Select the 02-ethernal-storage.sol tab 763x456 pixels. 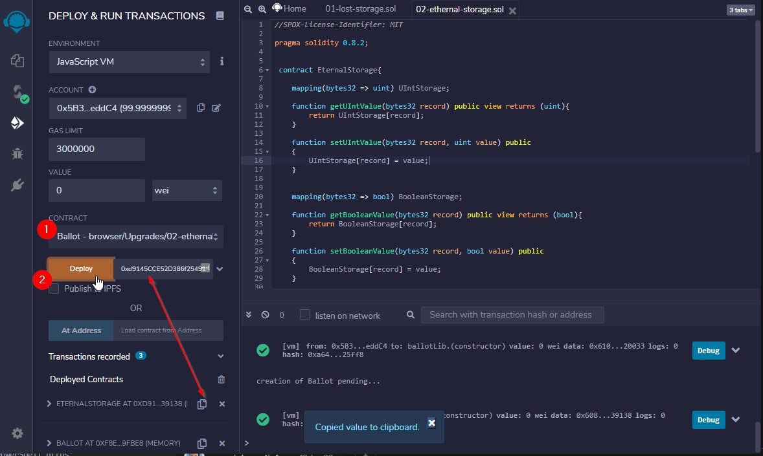pyautogui.click(x=459, y=9)
